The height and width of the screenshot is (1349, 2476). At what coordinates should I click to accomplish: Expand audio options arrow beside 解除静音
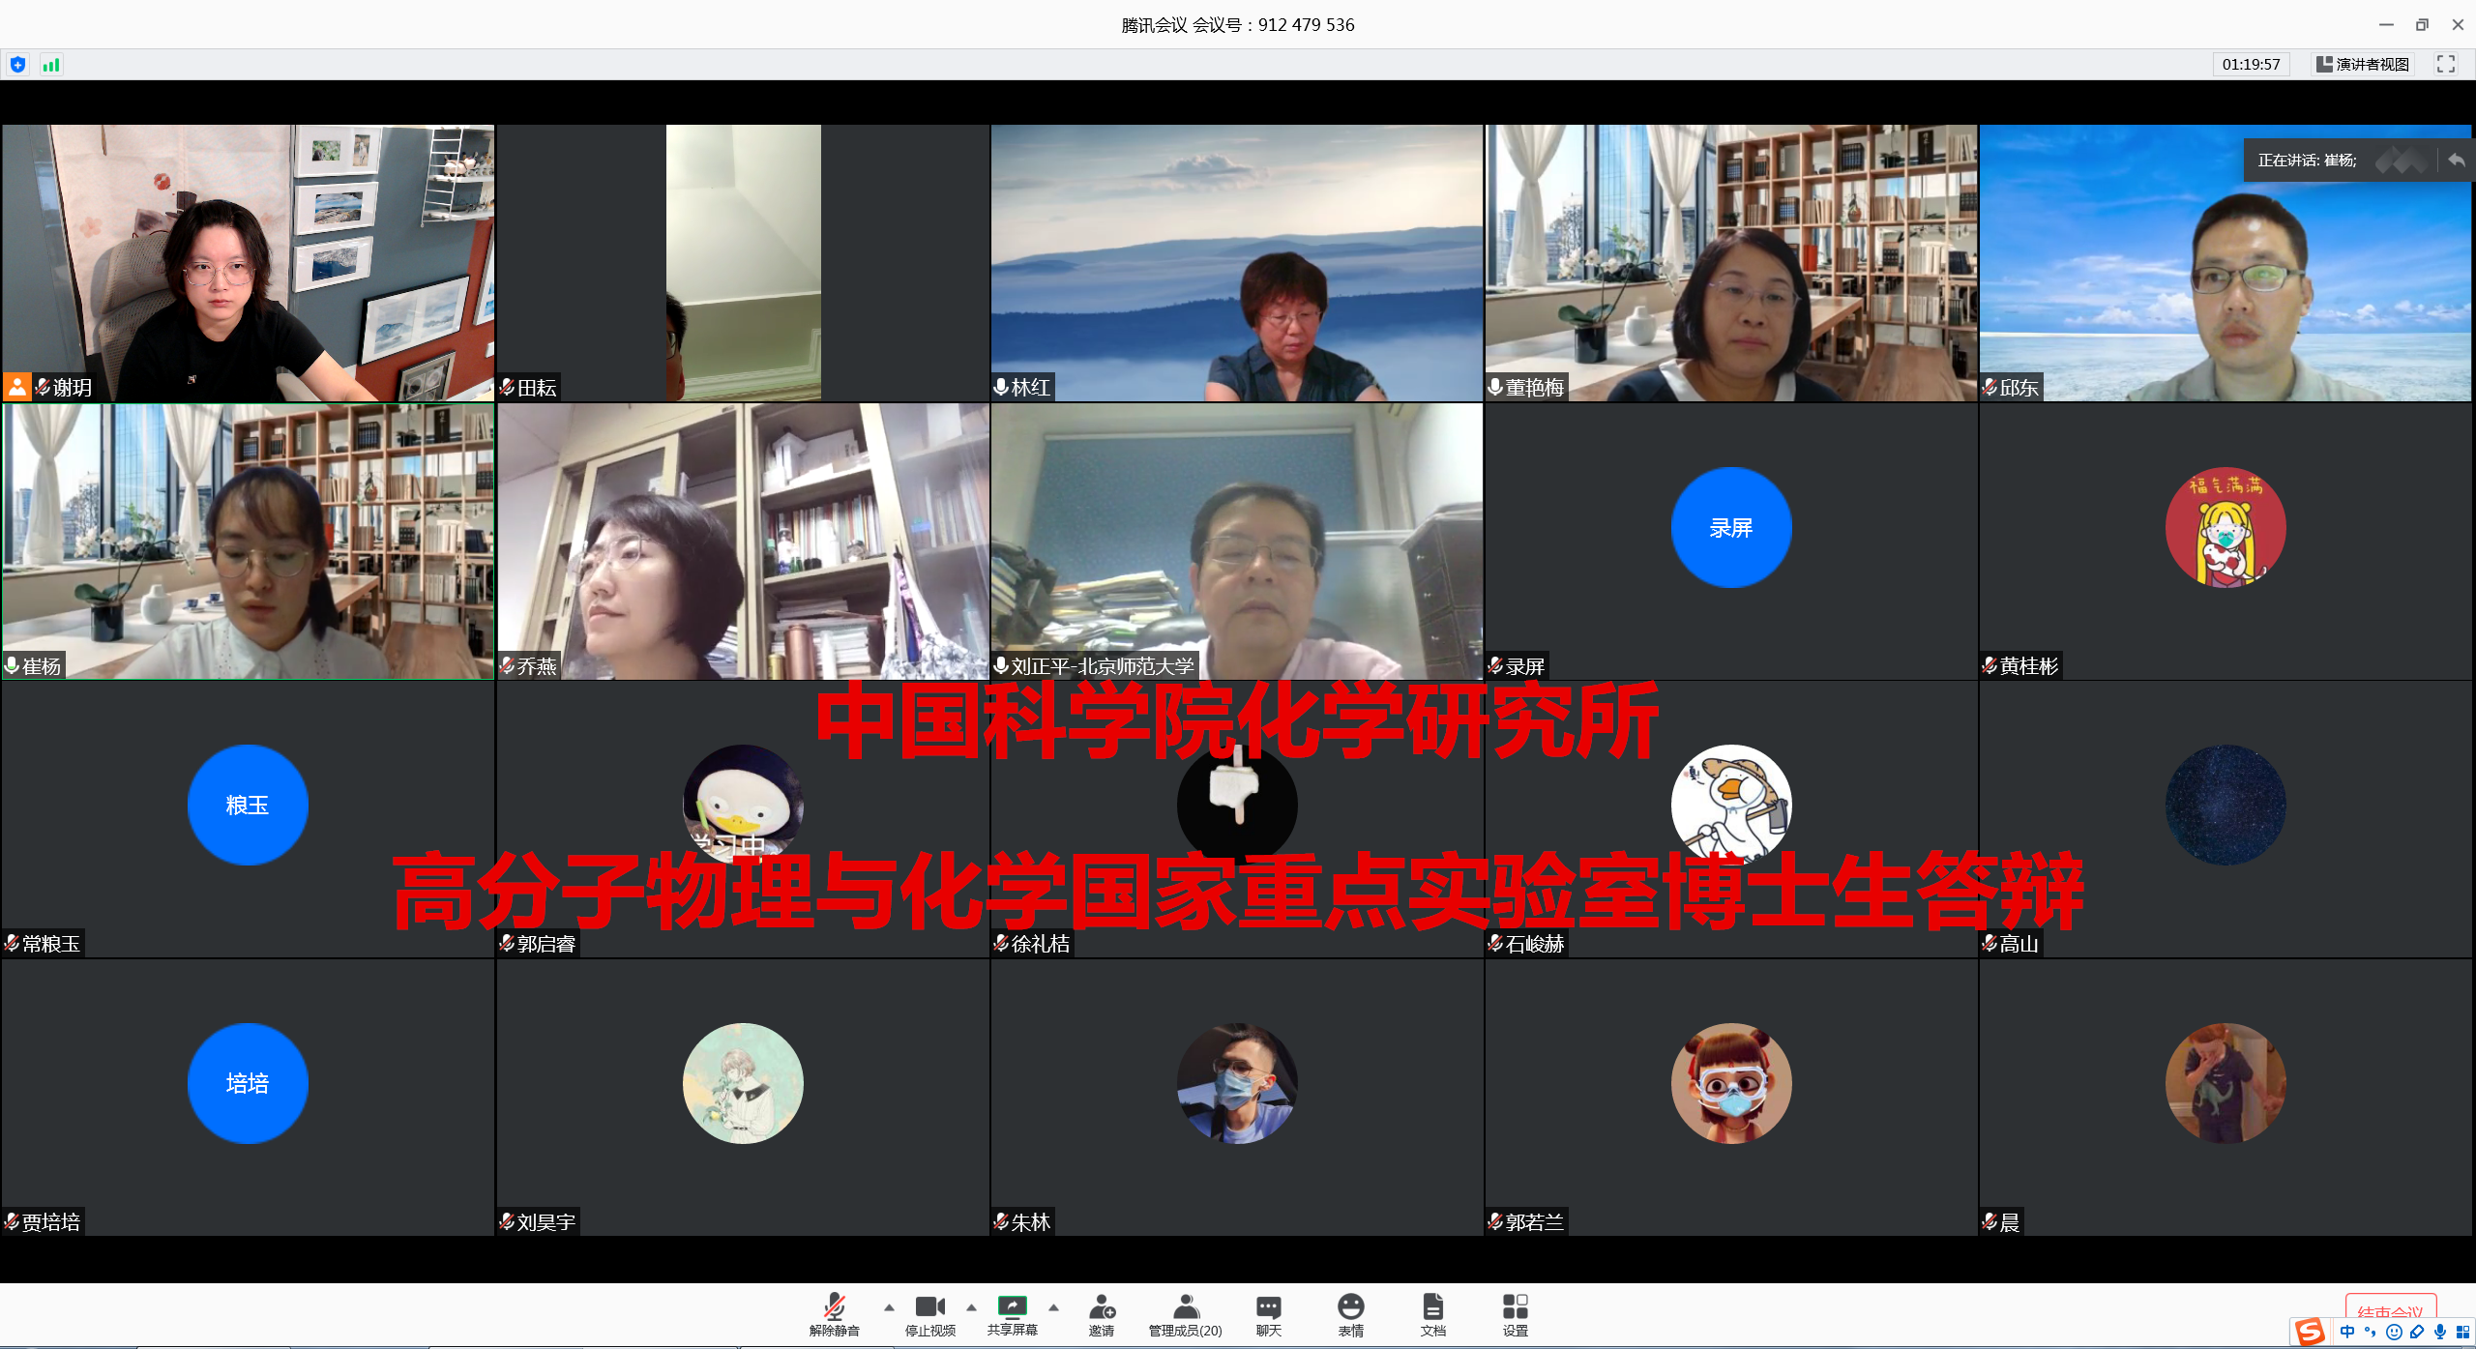(889, 1307)
